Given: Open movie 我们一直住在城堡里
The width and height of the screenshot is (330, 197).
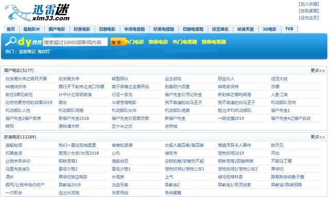Looking at the screenshot, I should pos(77,145).
